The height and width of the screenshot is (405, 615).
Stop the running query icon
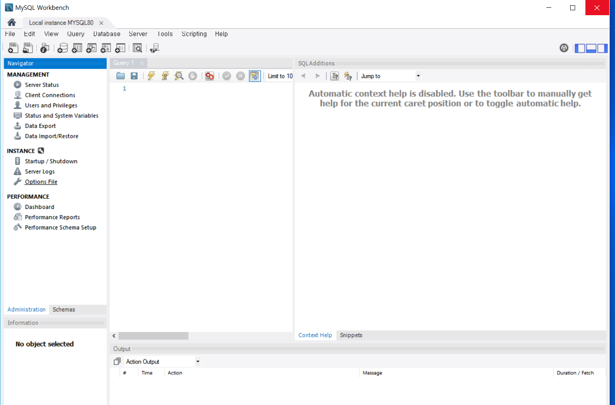(193, 76)
